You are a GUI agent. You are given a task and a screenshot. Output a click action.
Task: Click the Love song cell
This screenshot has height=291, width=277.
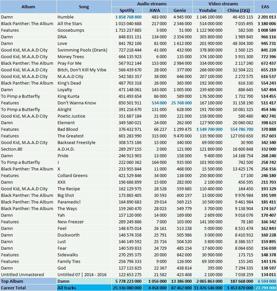click(84, 43)
